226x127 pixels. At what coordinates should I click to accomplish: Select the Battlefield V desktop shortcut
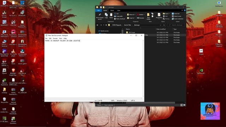(x=4, y=23)
